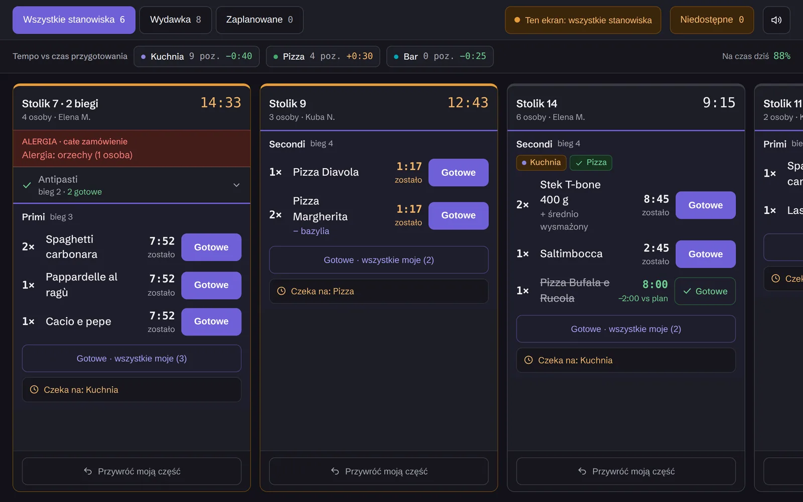Image resolution: width=803 pixels, height=502 pixels.
Task: Mark Pizza Margherita as Gotowe
Action: coord(458,216)
